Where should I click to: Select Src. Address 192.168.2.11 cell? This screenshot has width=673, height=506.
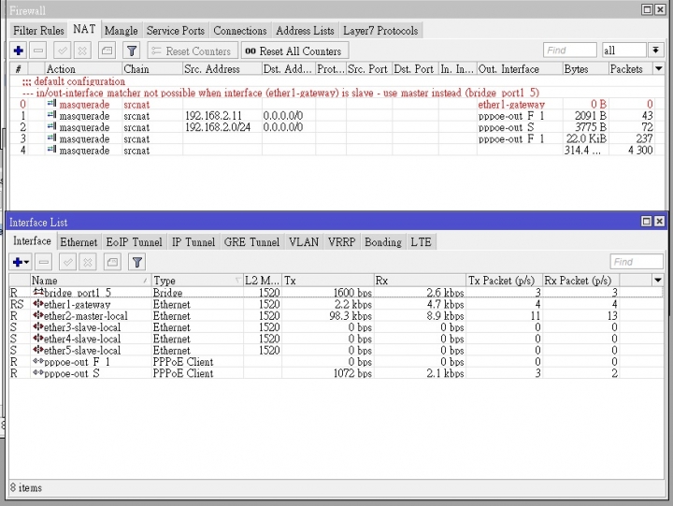click(222, 116)
